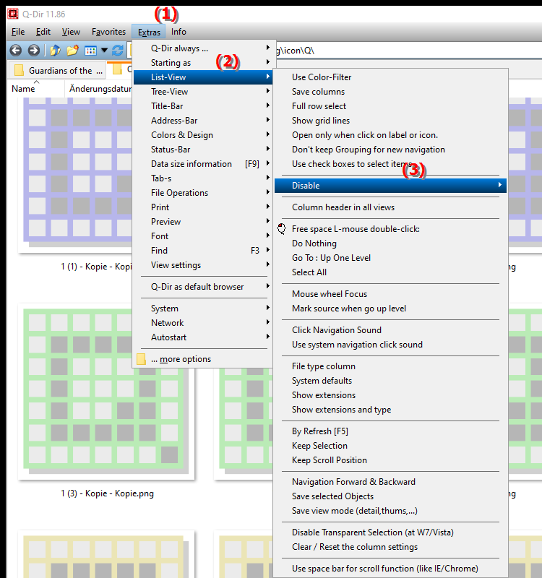Screen dimensions: 542x578
Task: Click the Q-Dir application icon in title bar
Action: click(x=13, y=14)
